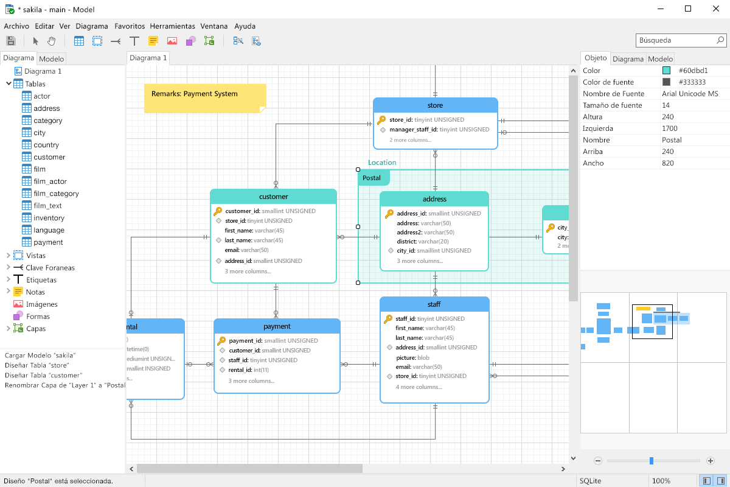Select the hand pan tool
This screenshot has width=730, height=487.
(52, 41)
